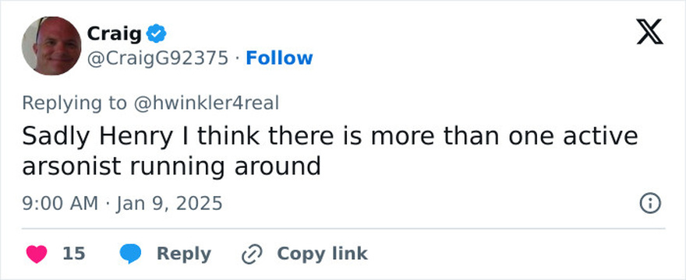
Task: Open the circled info icon
Action: (x=650, y=204)
